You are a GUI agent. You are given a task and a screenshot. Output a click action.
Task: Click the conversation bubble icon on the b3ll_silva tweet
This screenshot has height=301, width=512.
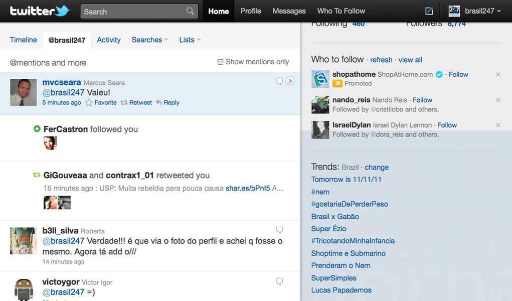[x=279, y=230]
